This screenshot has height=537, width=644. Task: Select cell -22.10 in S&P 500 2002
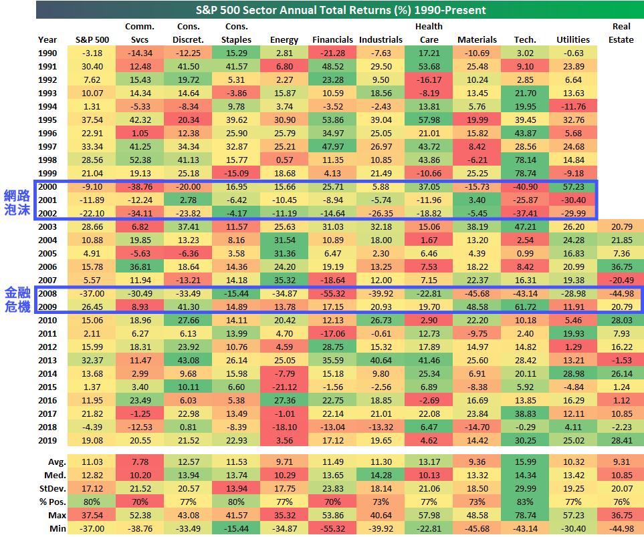(92, 213)
